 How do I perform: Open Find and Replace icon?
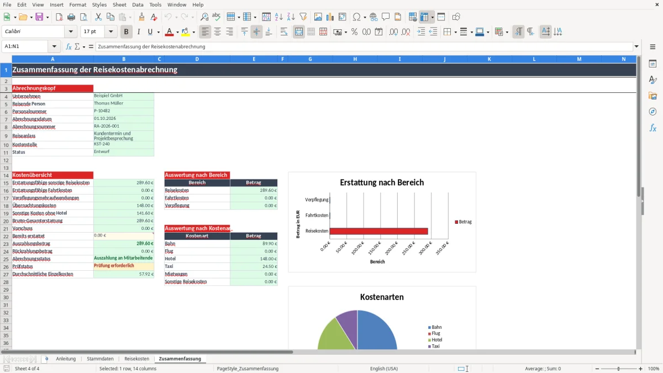tap(204, 17)
